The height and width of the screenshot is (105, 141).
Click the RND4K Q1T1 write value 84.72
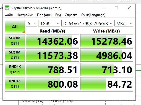(107, 84)
